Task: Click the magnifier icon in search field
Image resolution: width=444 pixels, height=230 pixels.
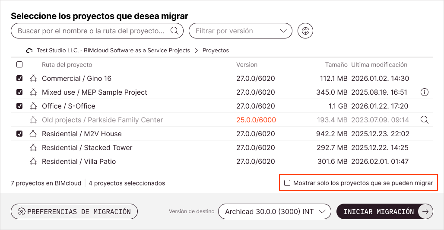Action: (174, 31)
